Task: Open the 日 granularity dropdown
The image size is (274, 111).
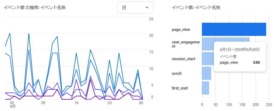Action: pos(135,7)
